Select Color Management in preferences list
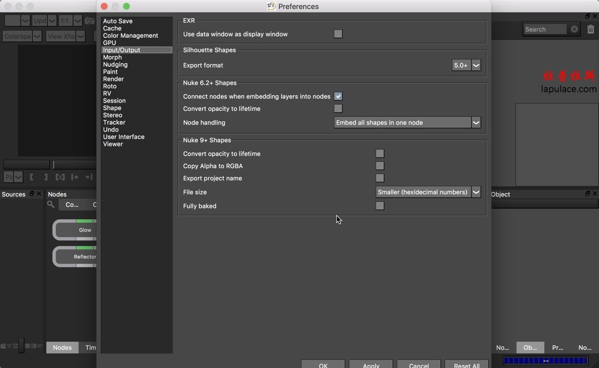 130,36
